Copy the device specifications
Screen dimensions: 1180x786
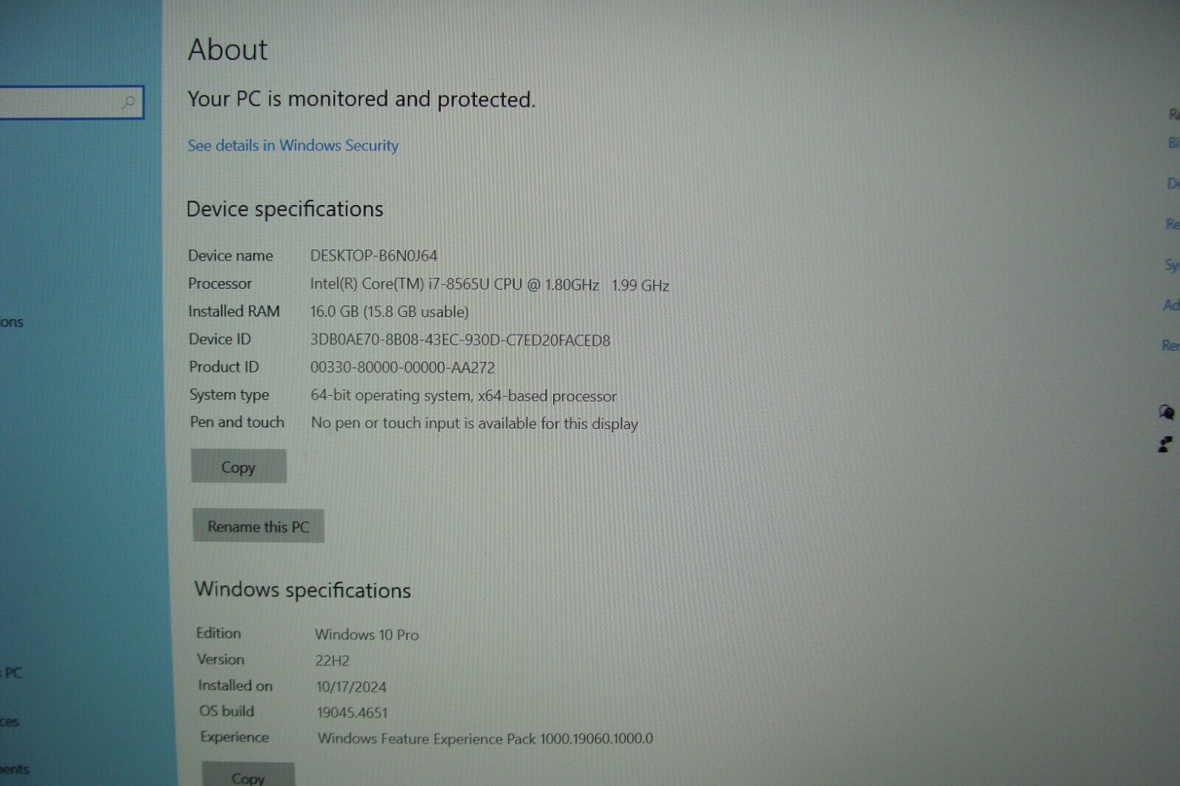point(238,466)
